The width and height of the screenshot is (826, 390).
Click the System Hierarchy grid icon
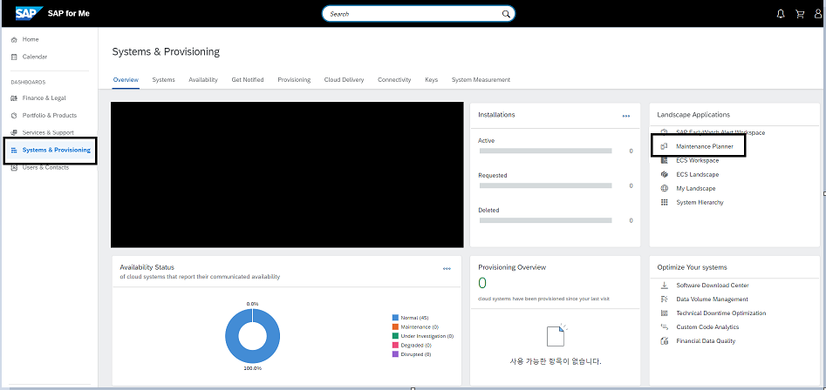coord(665,202)
